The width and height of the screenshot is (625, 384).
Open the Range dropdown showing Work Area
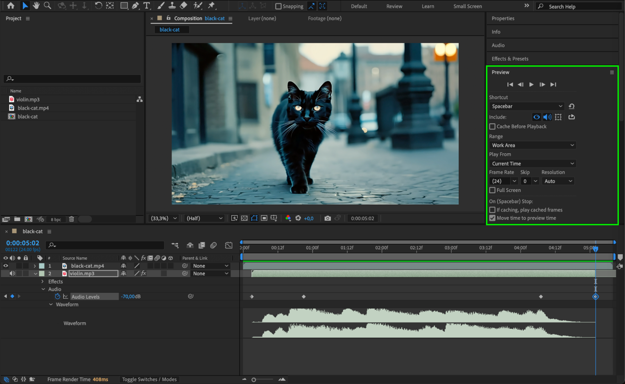pyautogui.click(x=532, y=145)
